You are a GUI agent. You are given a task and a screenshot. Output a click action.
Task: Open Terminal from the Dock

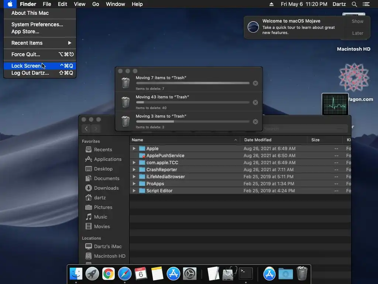(x=245, y=274)
